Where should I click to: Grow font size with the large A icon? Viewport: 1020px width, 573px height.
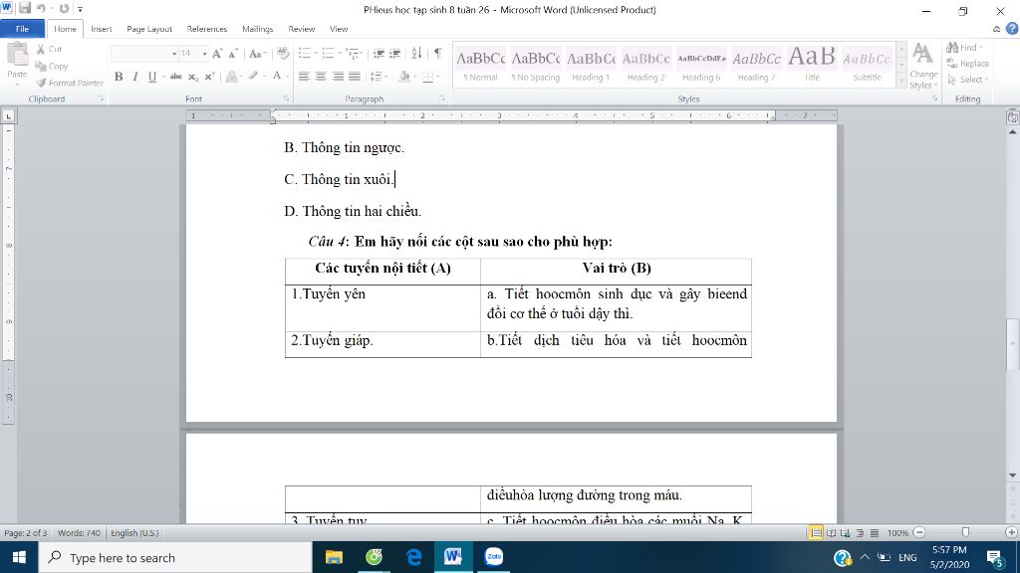tap(217, 54)
